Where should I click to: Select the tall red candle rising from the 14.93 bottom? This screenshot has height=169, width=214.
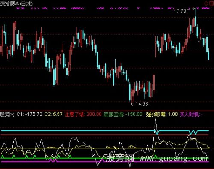[x=154, y=84]
